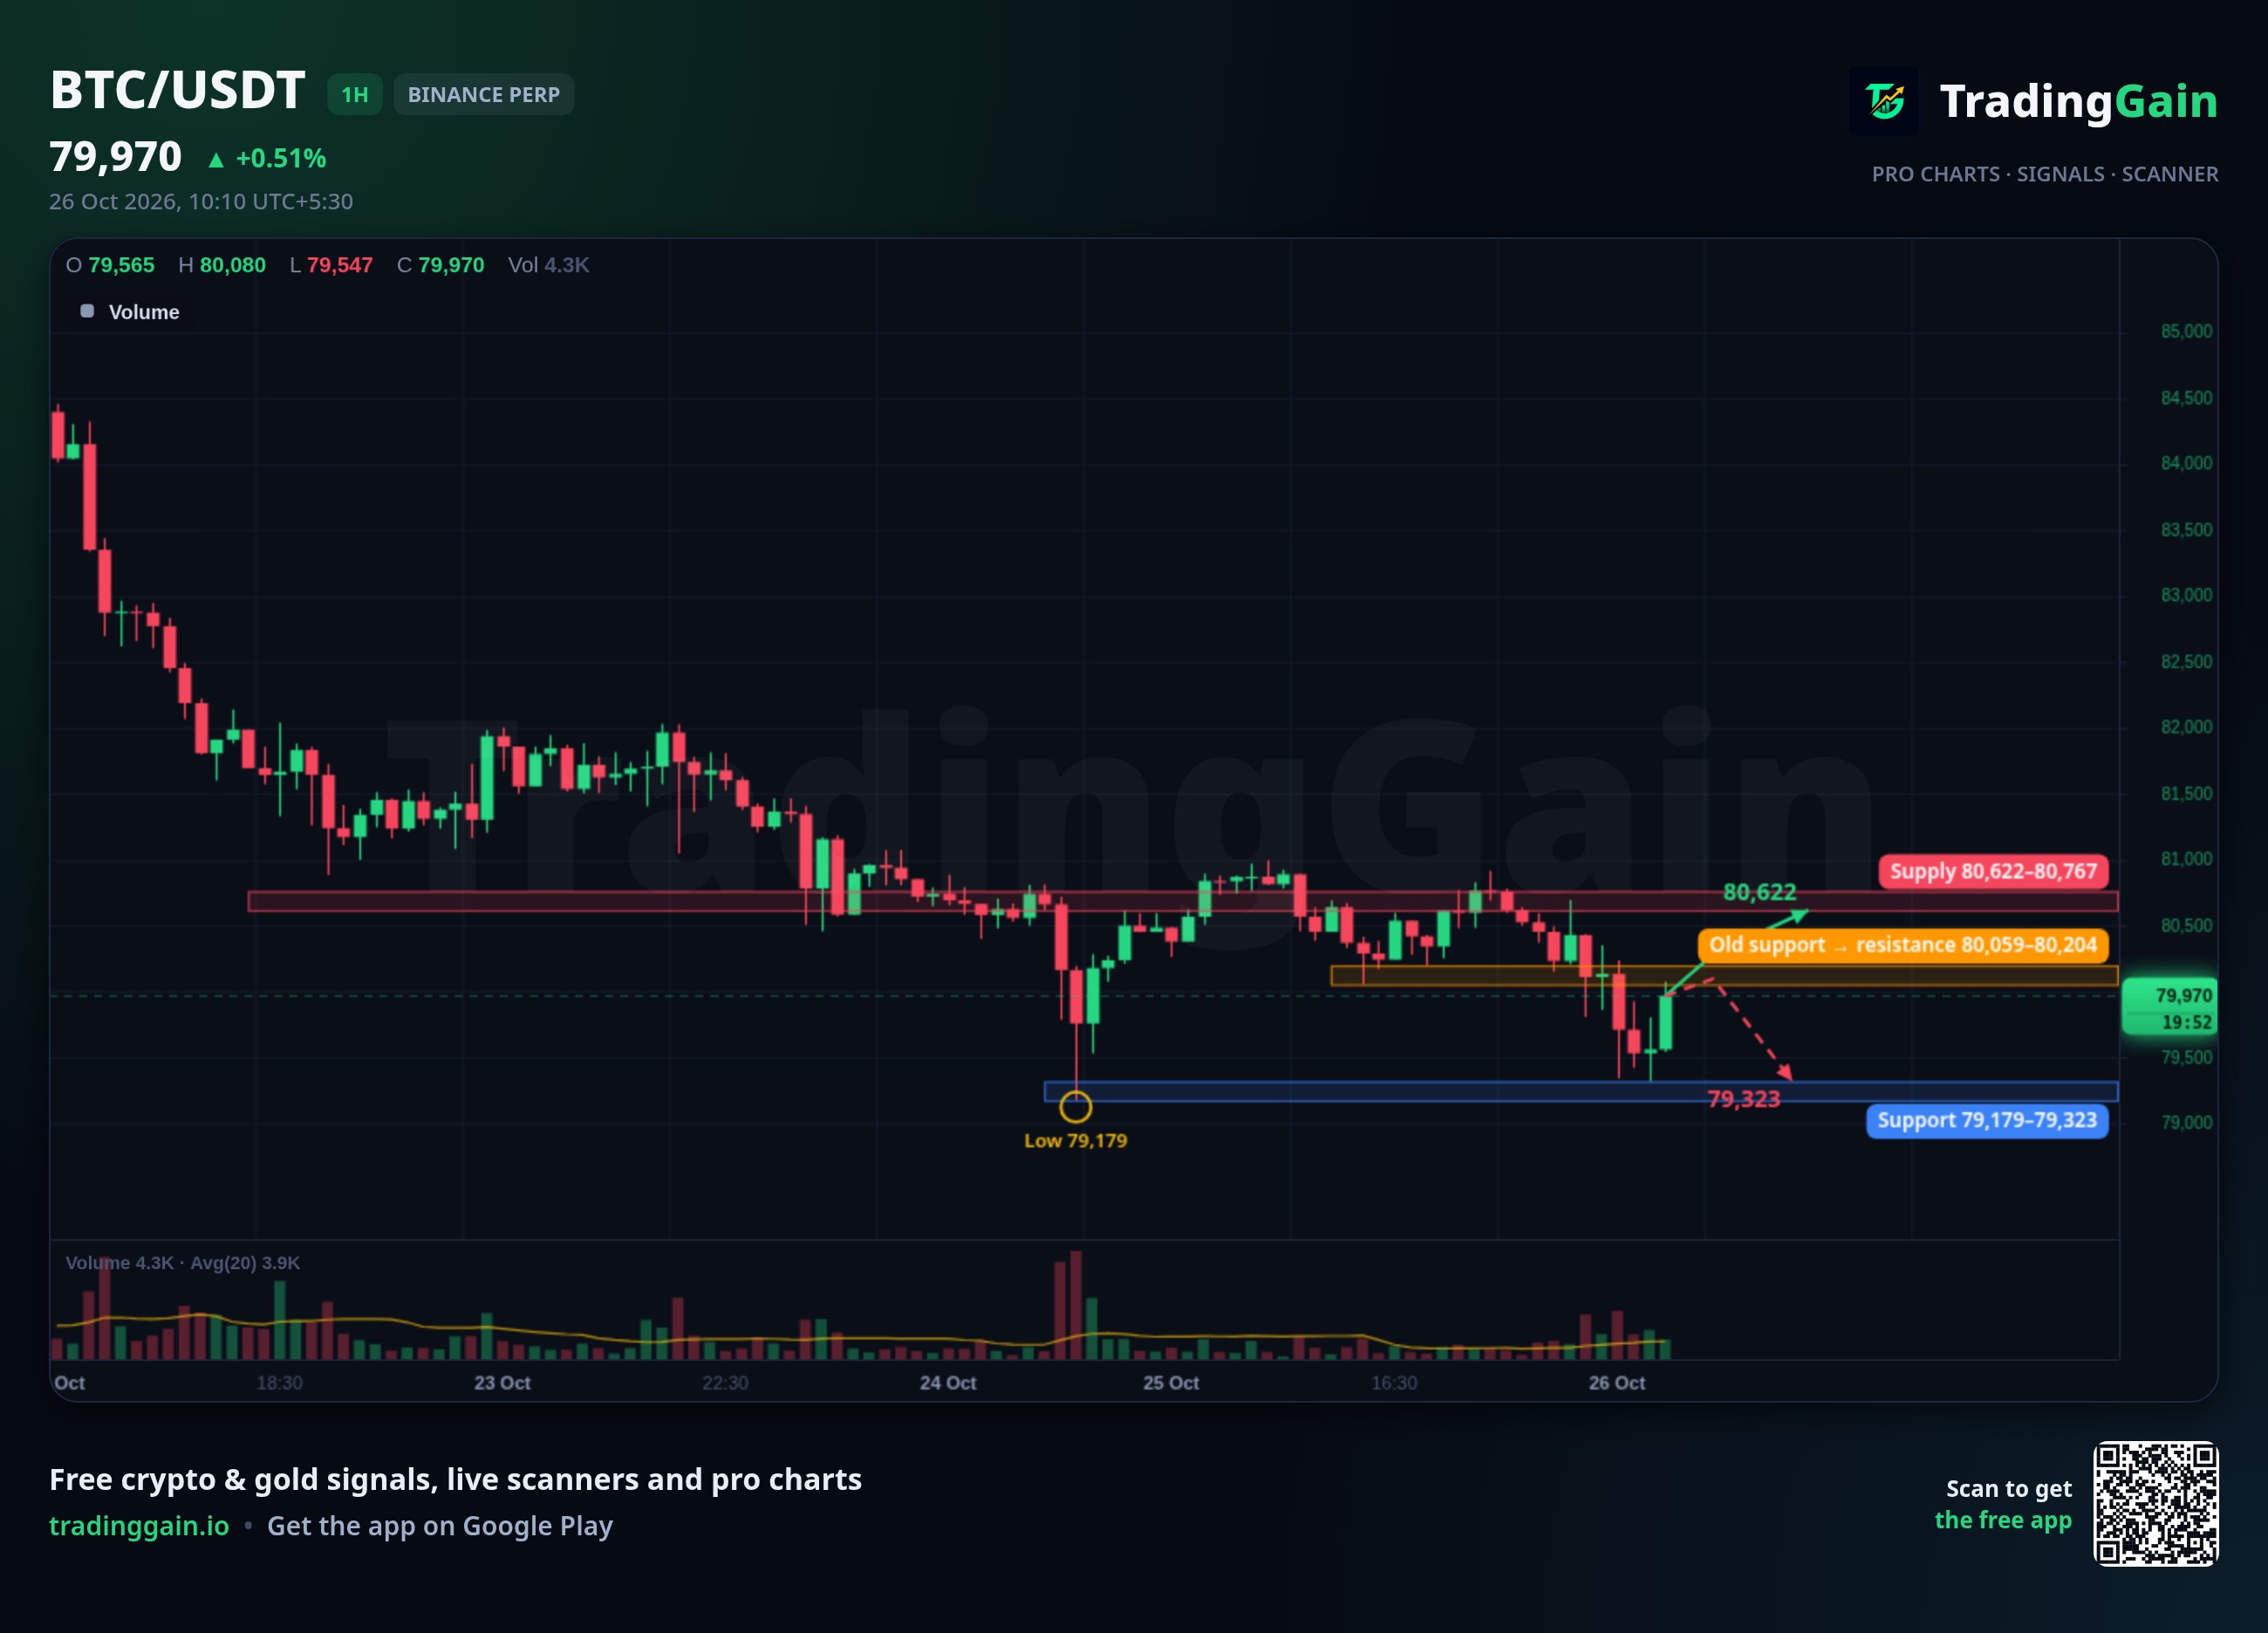Click the QR code image
Screen dimensions: 2268x1633
click(2156, 1504)
